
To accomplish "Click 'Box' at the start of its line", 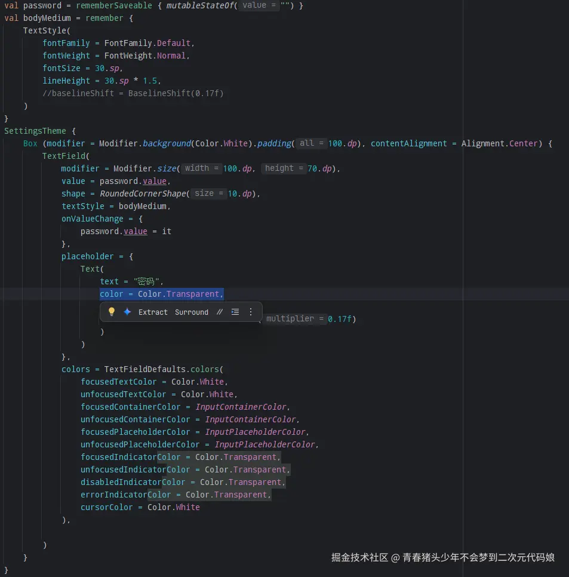I will pyautogui.click(x=30, y=143).
